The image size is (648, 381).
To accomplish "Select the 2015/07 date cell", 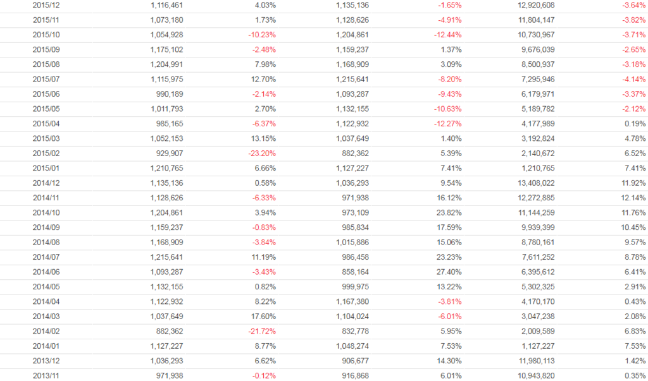I will (46, 78).
